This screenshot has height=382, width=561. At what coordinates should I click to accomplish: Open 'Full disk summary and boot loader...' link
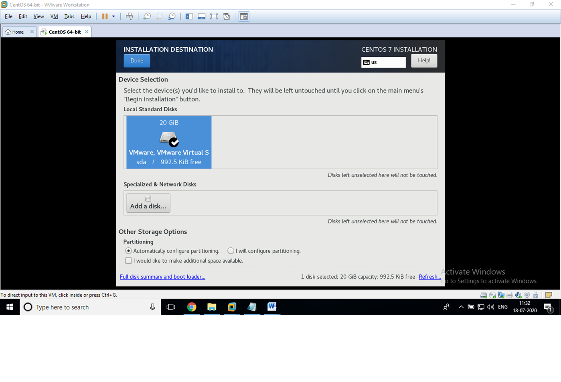pyautogui.click(x=162, y=277)
